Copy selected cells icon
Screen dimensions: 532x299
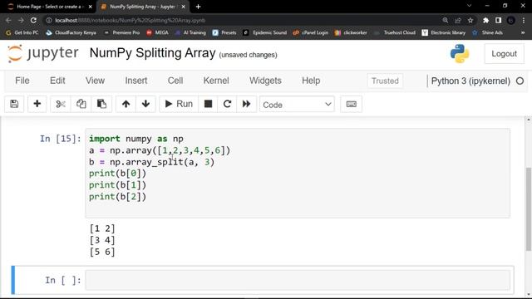tap(81, 104)
